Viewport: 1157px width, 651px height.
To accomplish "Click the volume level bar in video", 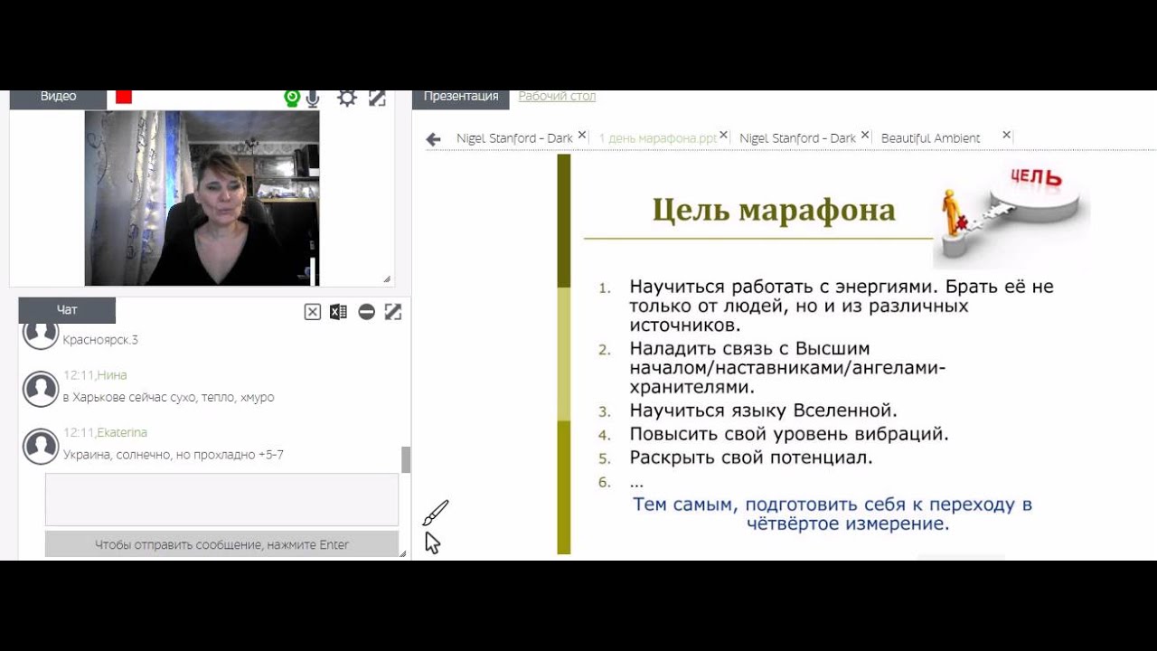I will [x=313, y=271].
